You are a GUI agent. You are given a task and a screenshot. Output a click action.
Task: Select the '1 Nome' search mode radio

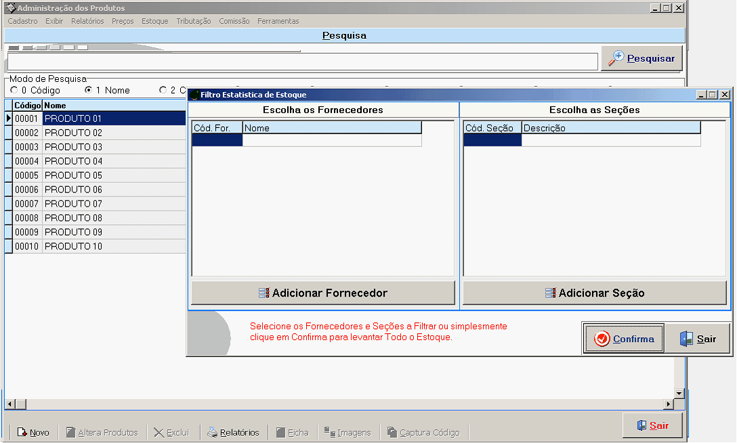tap(88, 90)
